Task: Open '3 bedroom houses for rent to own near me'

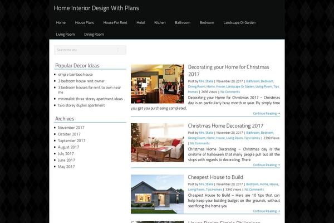Action: 90,90
